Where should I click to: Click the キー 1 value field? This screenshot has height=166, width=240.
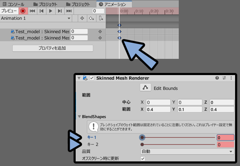(x=226, y=137)
